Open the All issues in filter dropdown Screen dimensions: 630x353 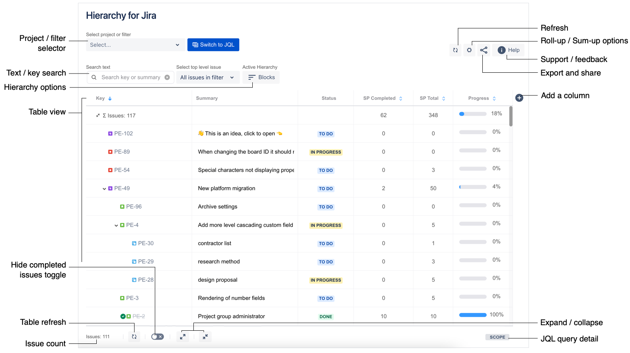tap(207, 78)
